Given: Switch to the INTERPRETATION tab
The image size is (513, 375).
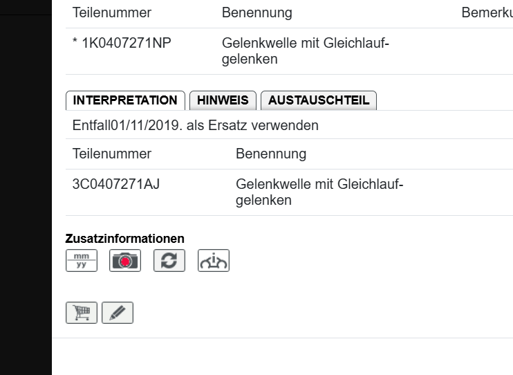Looking at the screenshot, I should click(125, 100).
